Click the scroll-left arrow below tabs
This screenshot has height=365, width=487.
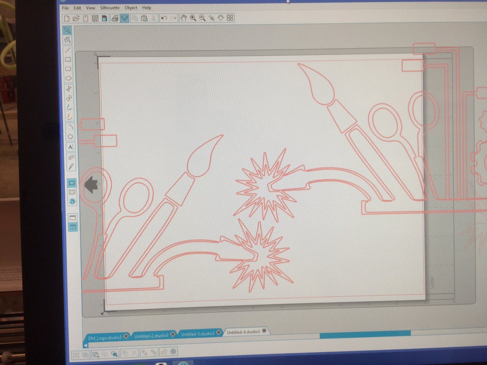pyautogui.click(x=86, y=345)
